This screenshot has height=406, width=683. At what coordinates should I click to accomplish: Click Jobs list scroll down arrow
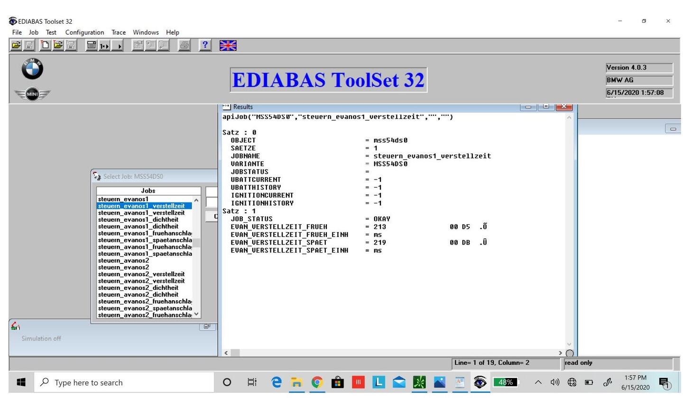[196, 314]
